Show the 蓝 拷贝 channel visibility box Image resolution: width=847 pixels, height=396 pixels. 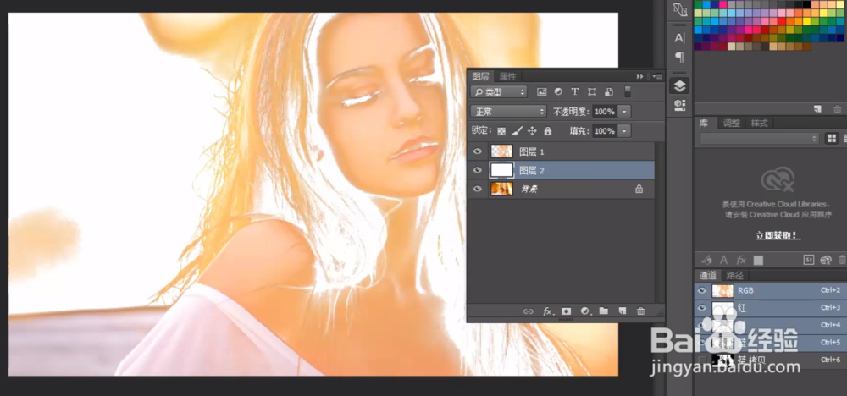[x=701, y=360]
